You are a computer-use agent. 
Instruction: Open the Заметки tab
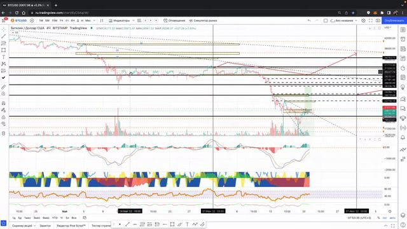point(45,226)
